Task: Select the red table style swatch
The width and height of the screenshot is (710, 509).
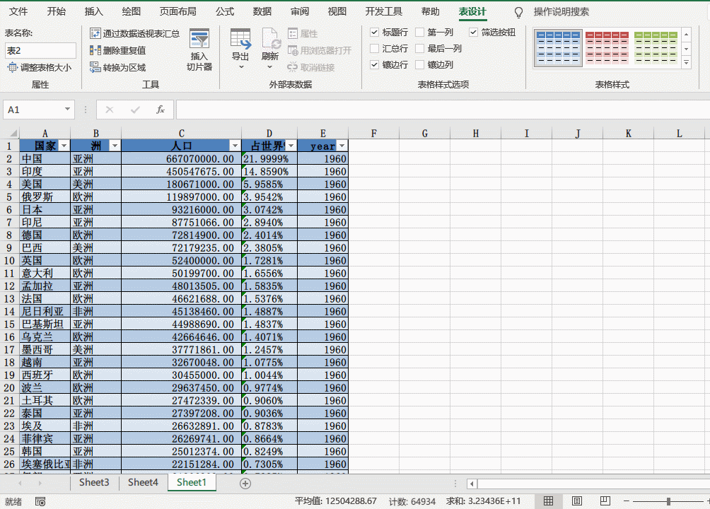Action: pyautogui.click(x=607, y=48)
